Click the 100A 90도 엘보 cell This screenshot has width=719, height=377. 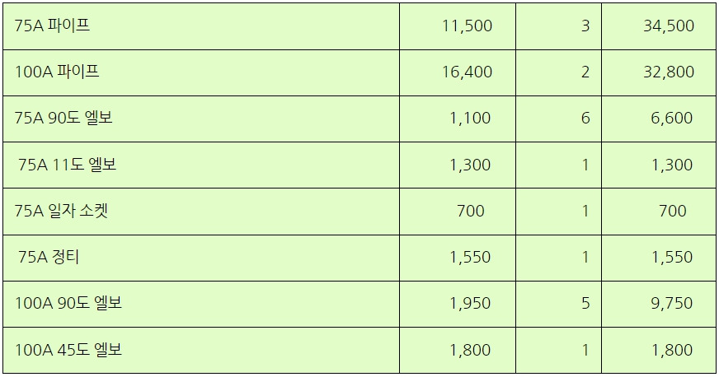click(x=201, y=305)
